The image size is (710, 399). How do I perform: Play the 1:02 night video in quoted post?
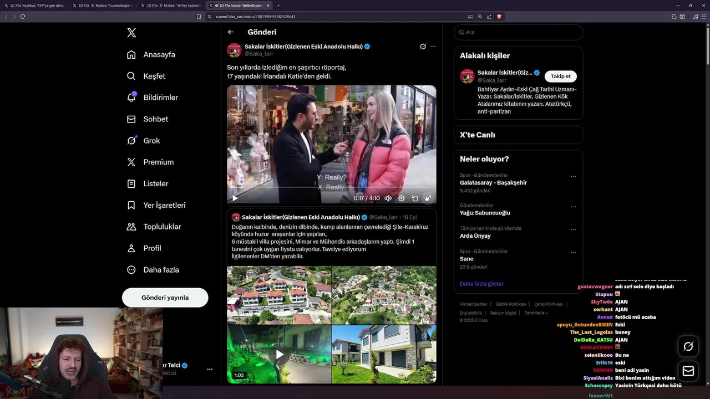click(x=279, y=354)
